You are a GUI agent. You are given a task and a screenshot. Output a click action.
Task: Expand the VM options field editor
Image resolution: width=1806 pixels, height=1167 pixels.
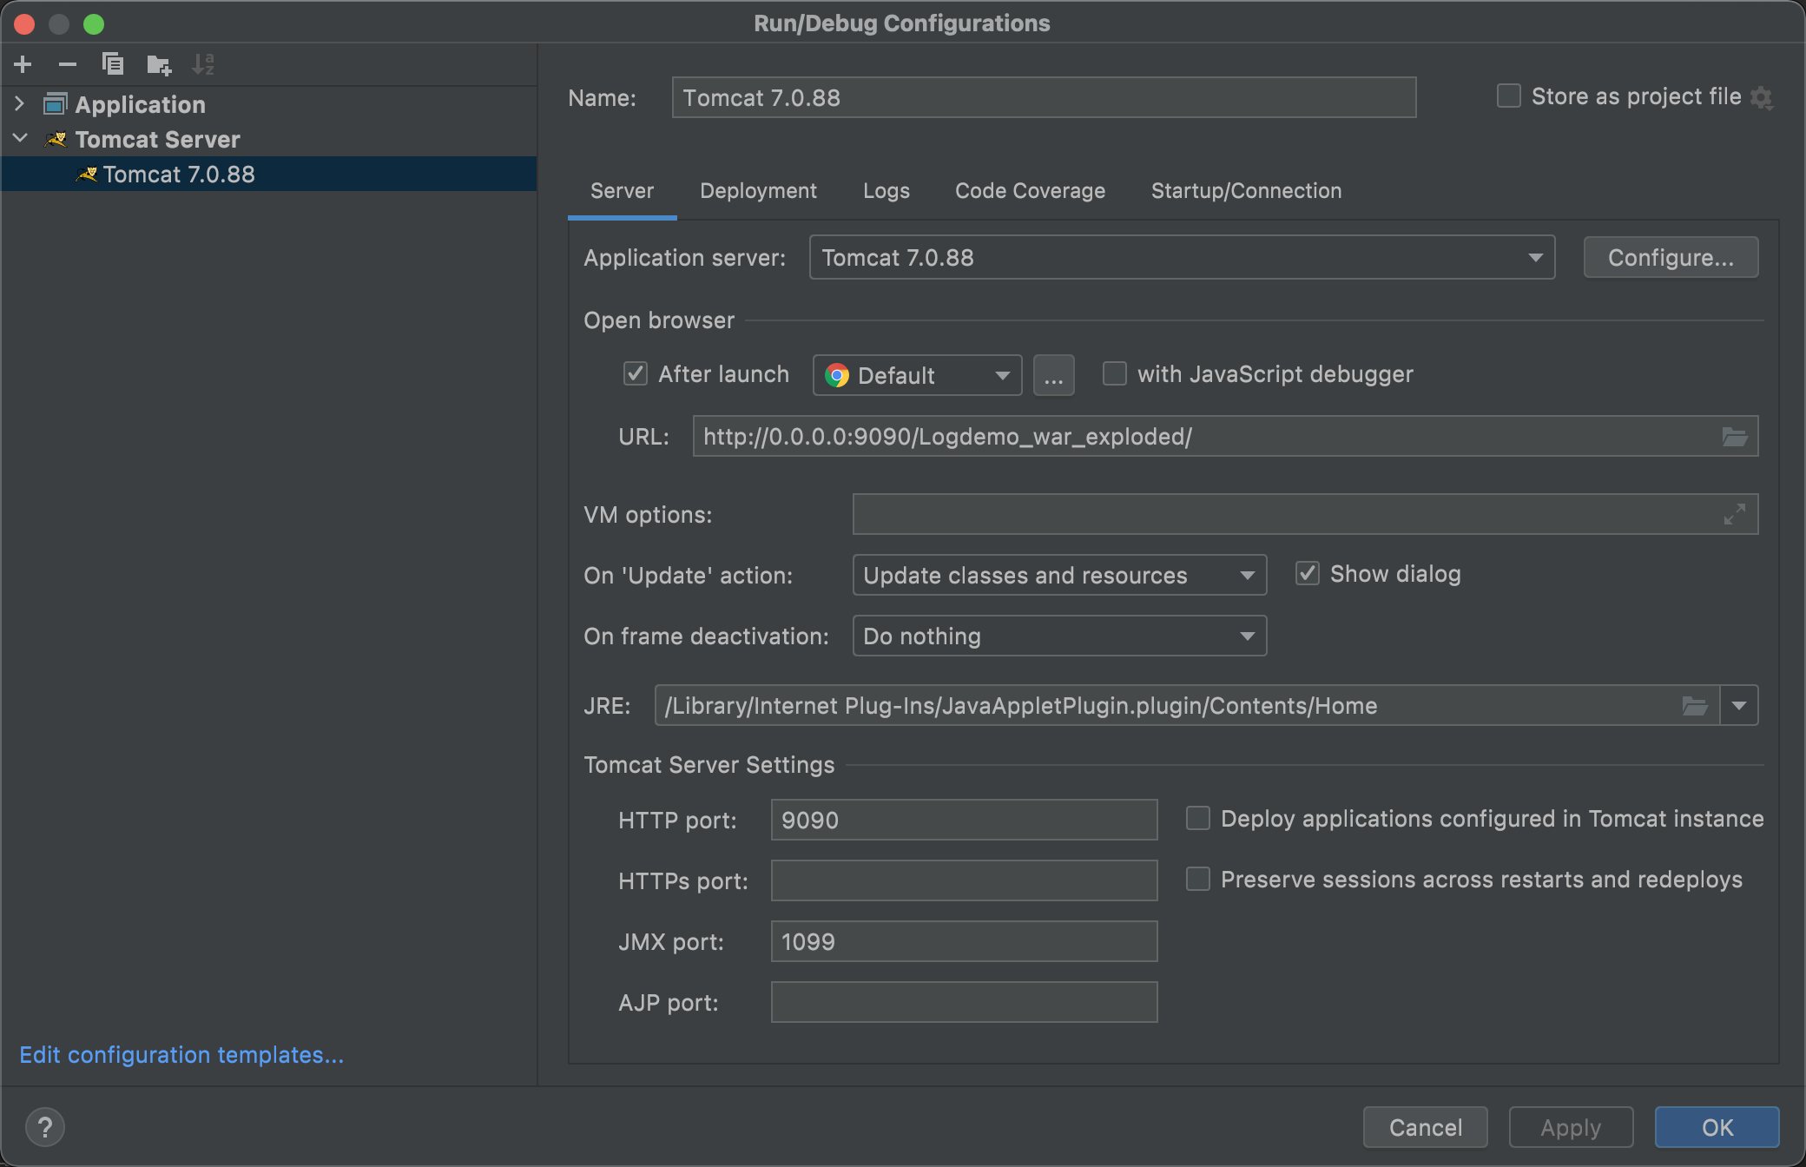[1735, 514]
